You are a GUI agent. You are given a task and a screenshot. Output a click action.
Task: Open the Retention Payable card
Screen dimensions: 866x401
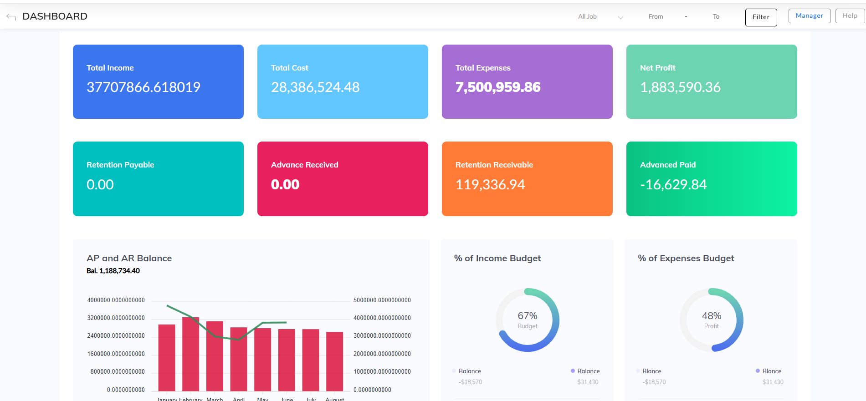pos(158,179)
